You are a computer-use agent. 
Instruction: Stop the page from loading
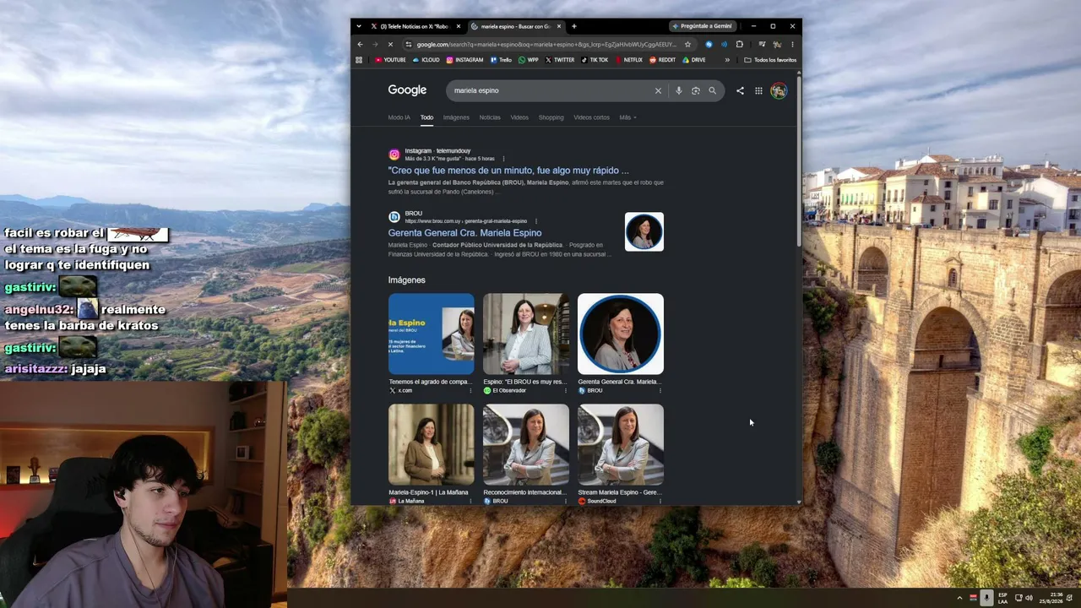coord(390,44)
